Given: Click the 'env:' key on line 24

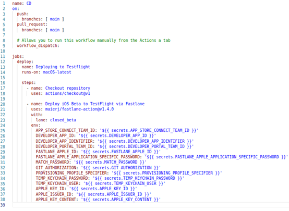Looking at the screenshot, I should coord(35,126).
